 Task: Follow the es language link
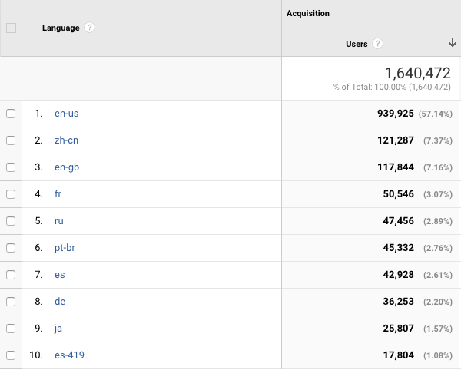tap(60, 275)
